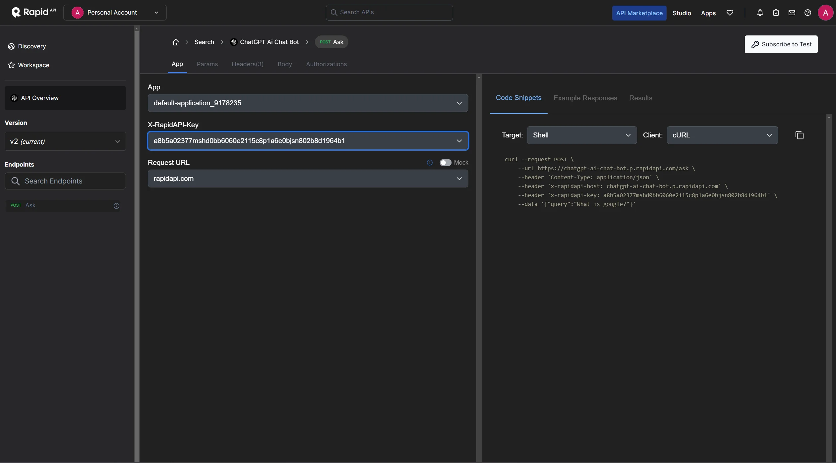Select the POST Ask endpoint
The height and width of the screenshot is (463, 836).
[62, 205]
